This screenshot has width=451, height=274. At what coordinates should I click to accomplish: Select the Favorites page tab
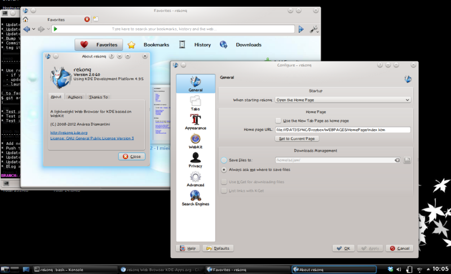coord(99,45)
